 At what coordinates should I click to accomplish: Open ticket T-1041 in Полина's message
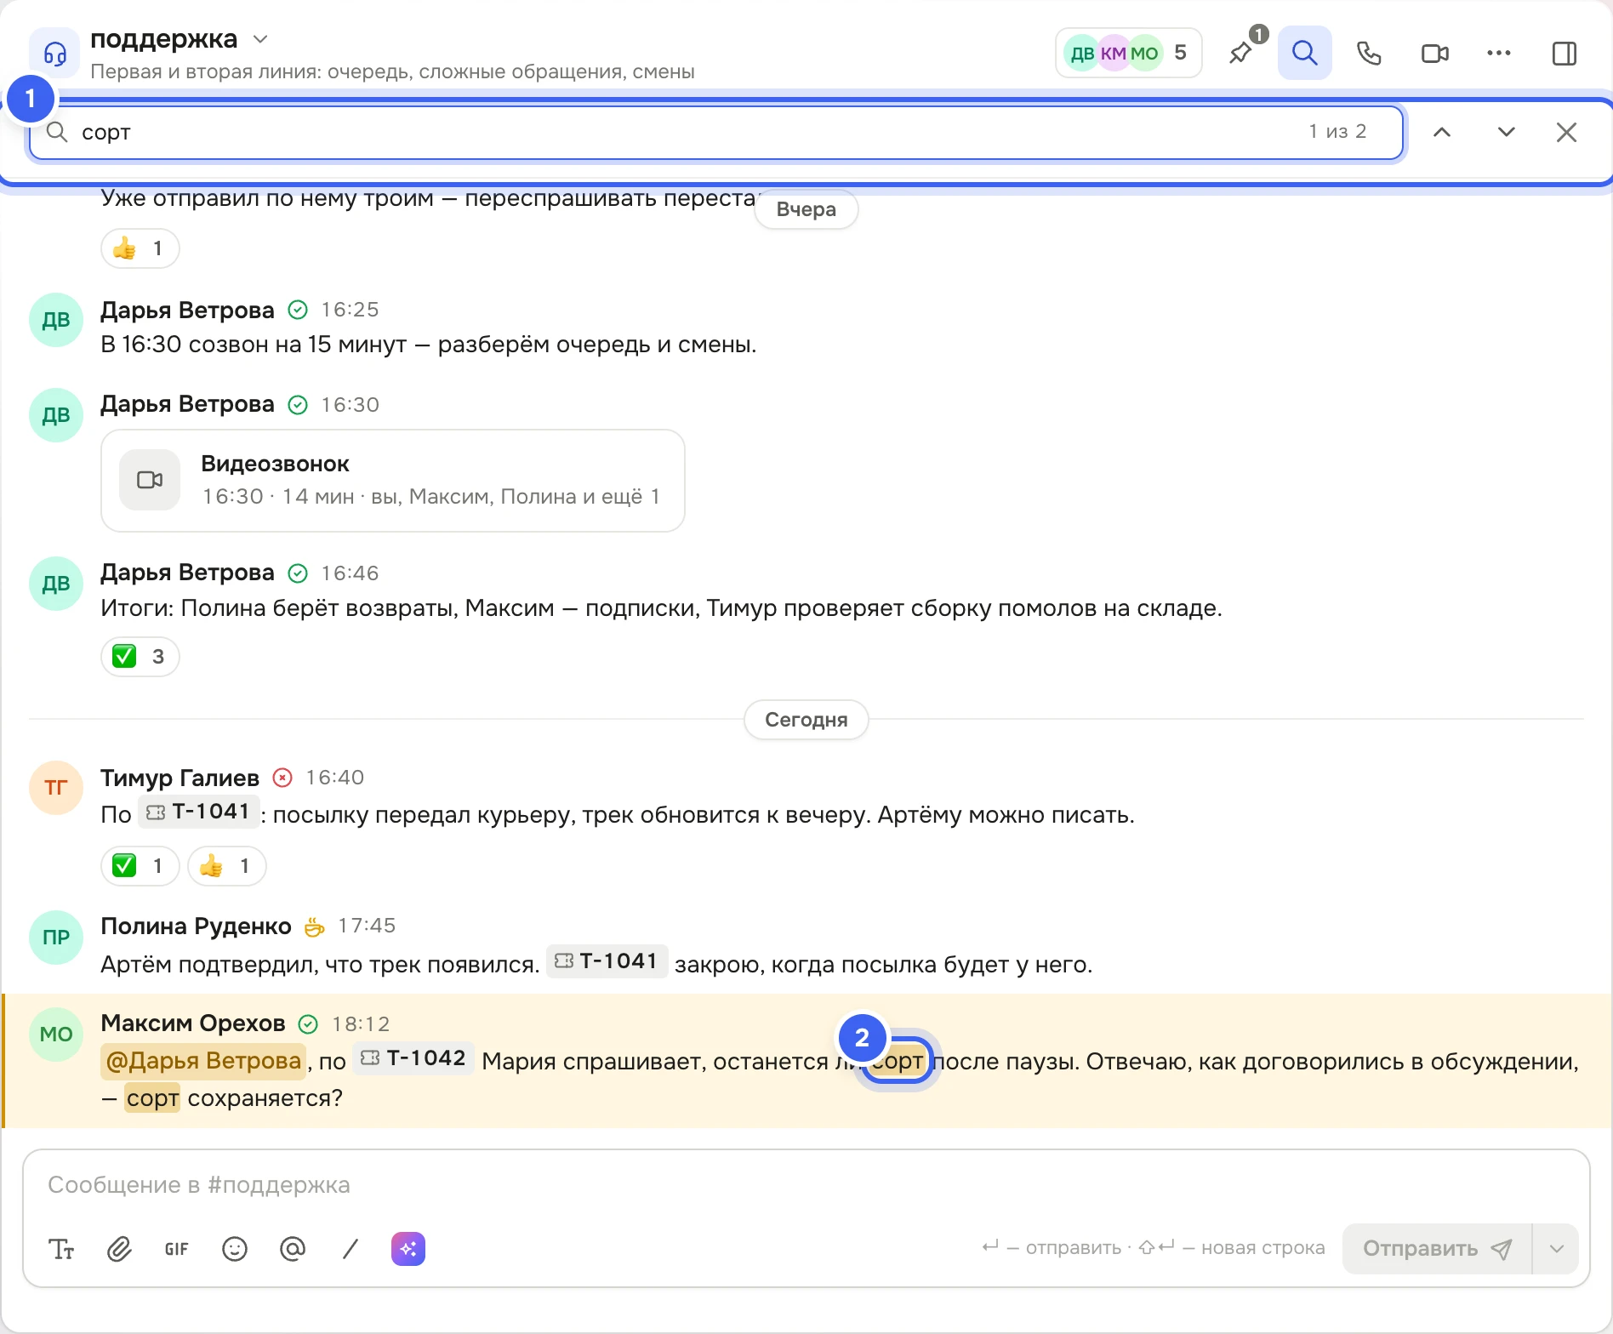click(x=607, y=961)
